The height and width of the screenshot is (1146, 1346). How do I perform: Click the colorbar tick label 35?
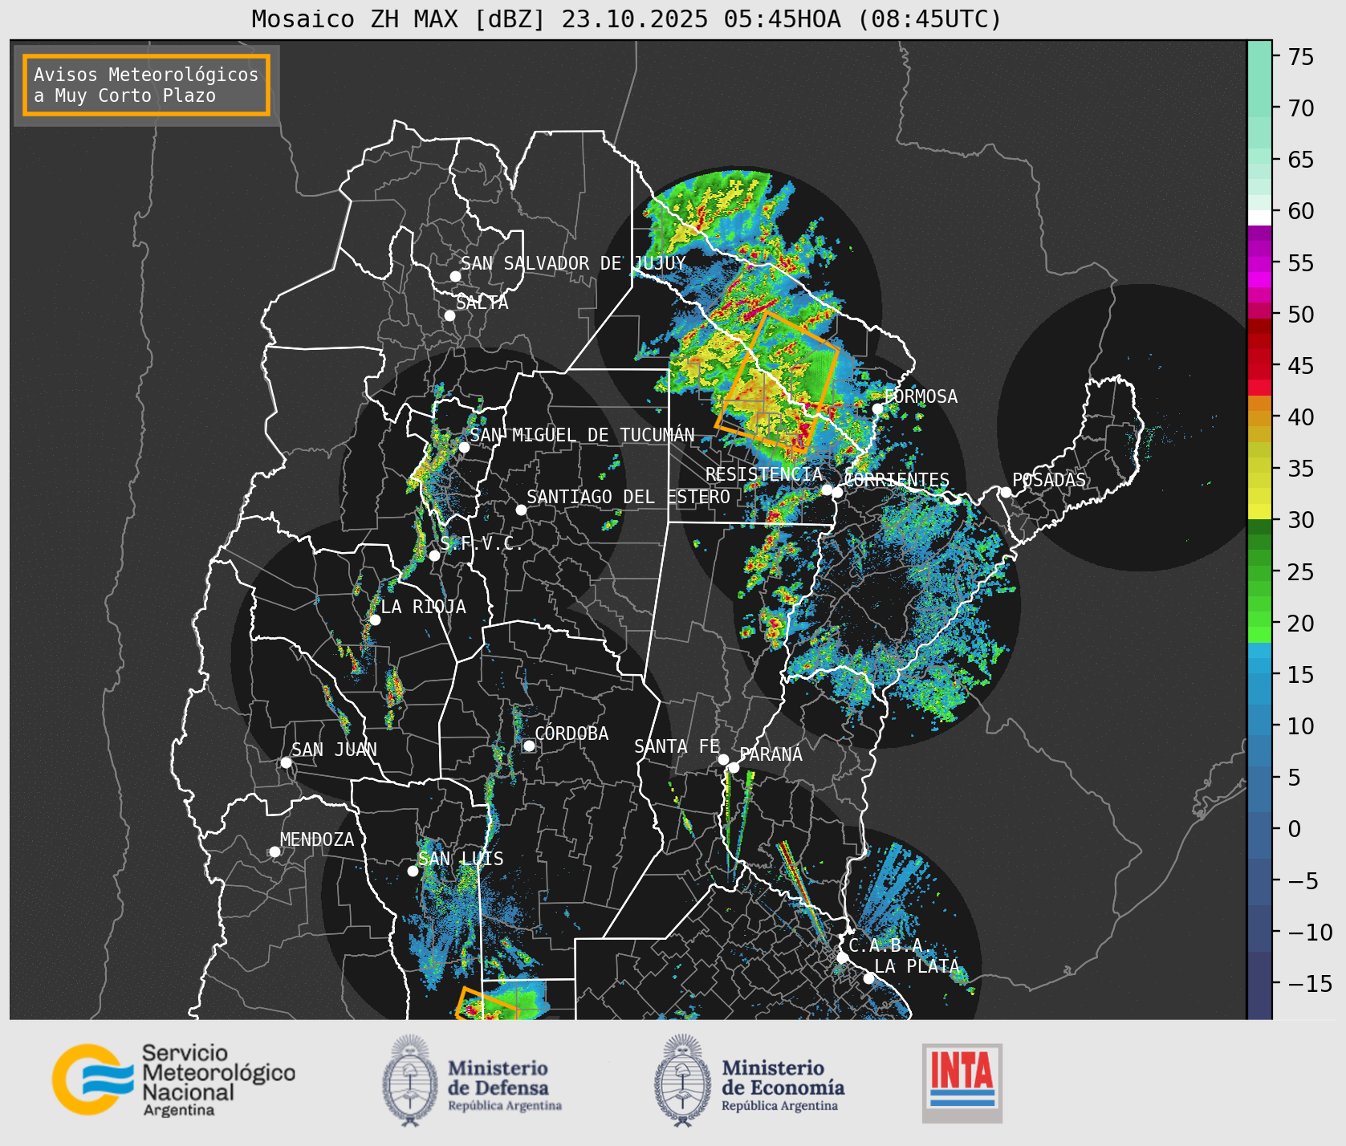coord(1301,469)
